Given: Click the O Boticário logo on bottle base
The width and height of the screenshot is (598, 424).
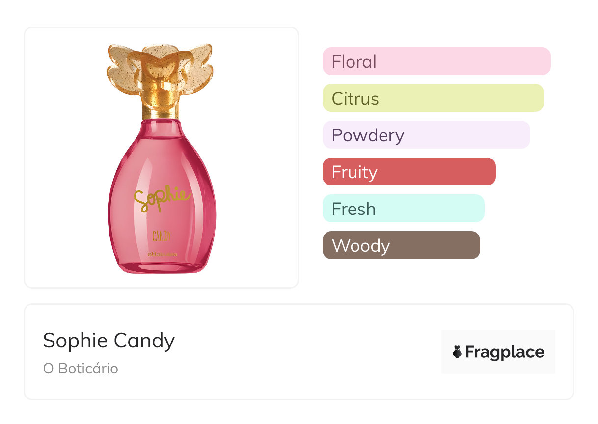Looking at the screenshot, I should pos(162,255).
